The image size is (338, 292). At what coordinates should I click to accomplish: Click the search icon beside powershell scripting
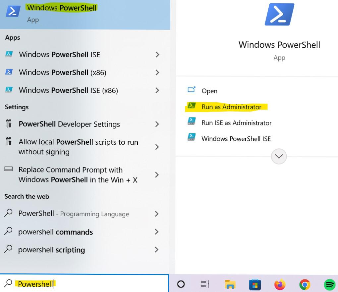(x=8, y=249)
